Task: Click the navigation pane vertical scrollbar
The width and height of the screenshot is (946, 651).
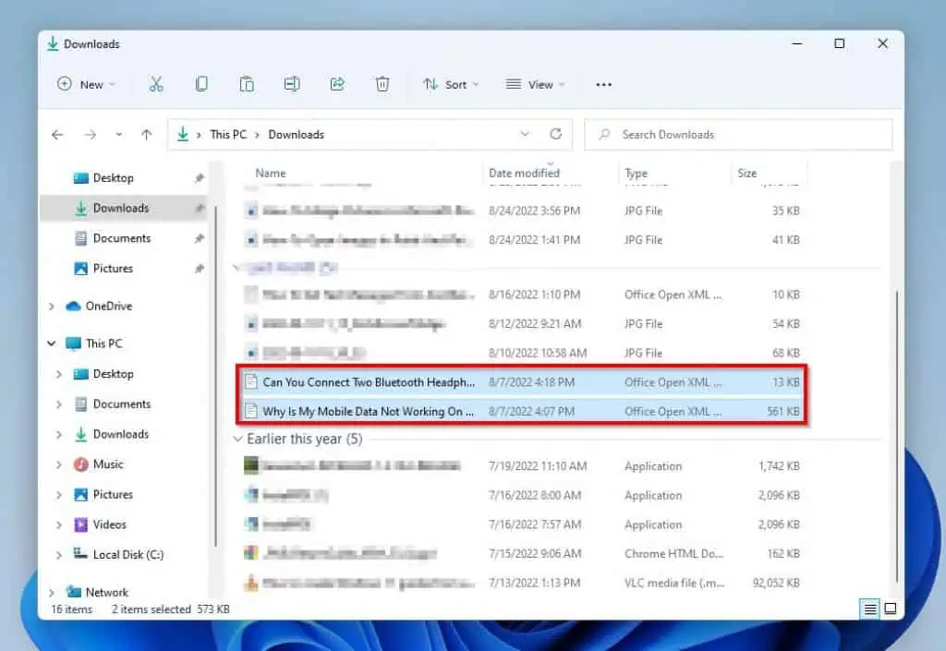Action: 216,377
